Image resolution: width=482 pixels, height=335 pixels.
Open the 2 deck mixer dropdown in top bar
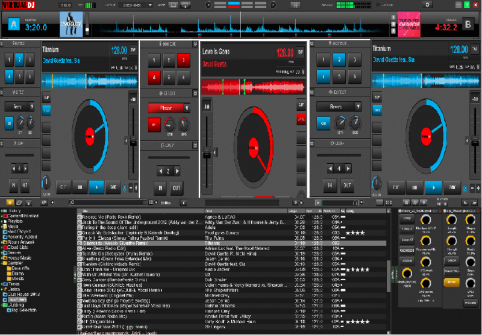[x=150, y=5]
